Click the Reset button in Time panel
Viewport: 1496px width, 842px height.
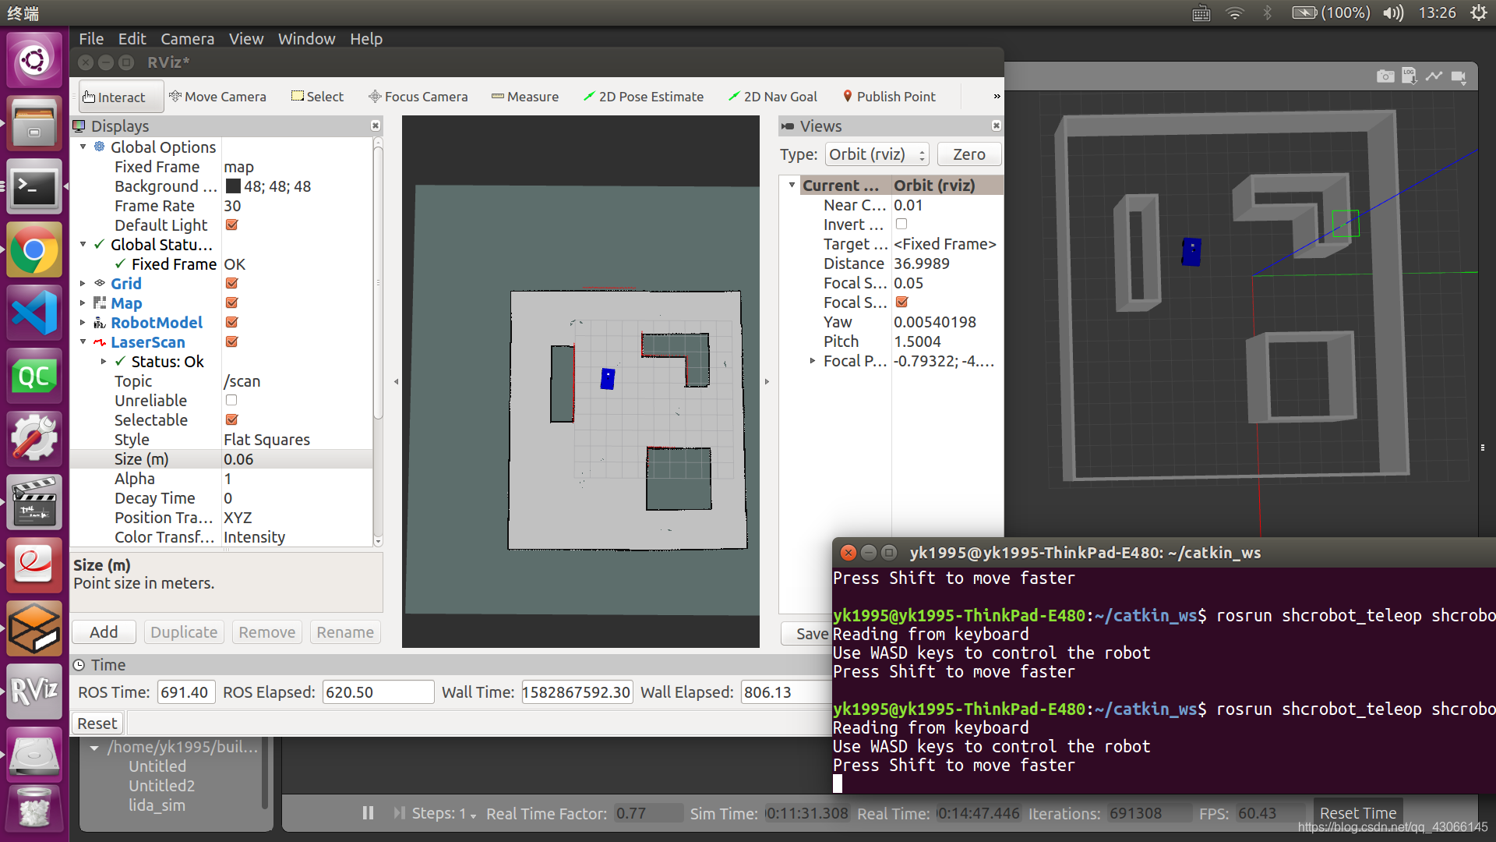pos(97,723)
